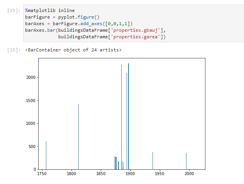Select the BarContainer object output text

click(x=73, y=50)
